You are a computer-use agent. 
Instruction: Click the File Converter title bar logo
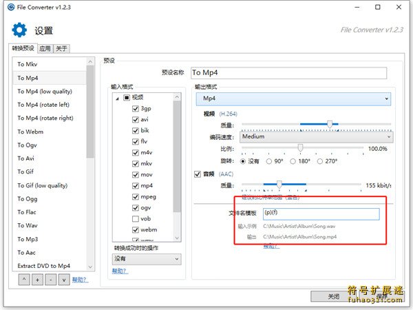(x=11, y=7)
